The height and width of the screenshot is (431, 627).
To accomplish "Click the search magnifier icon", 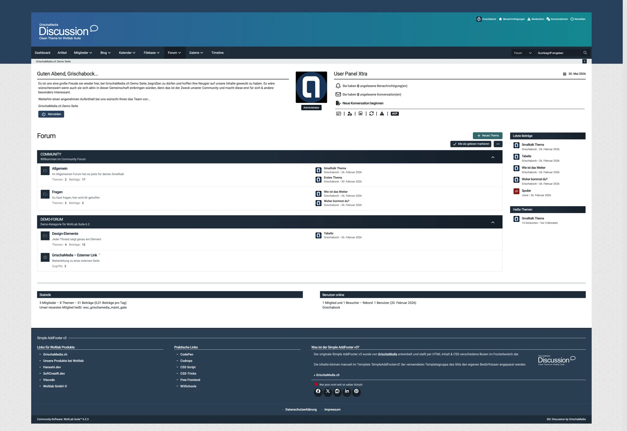I will pyautogui.click(x=585, y=53).
